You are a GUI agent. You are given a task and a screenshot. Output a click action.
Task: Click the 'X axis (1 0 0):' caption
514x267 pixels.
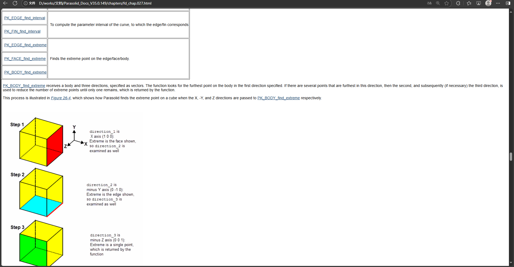pyautogui.click(x=102, y=136)
